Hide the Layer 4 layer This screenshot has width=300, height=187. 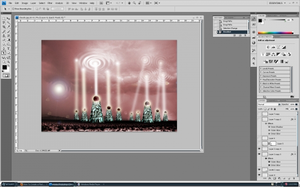pos(259,175)
